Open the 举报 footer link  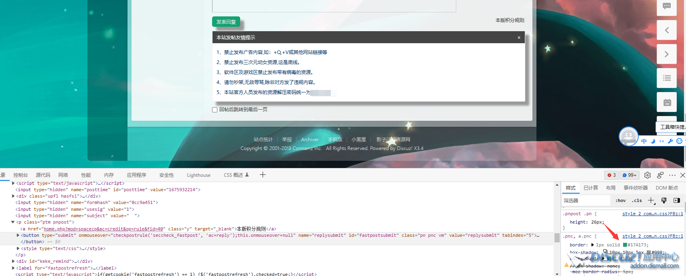coord(287,140)
